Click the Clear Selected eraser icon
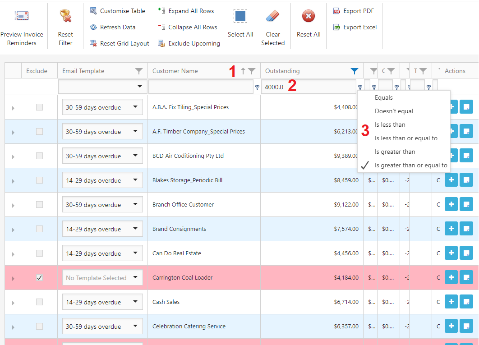 pos(272,16)
